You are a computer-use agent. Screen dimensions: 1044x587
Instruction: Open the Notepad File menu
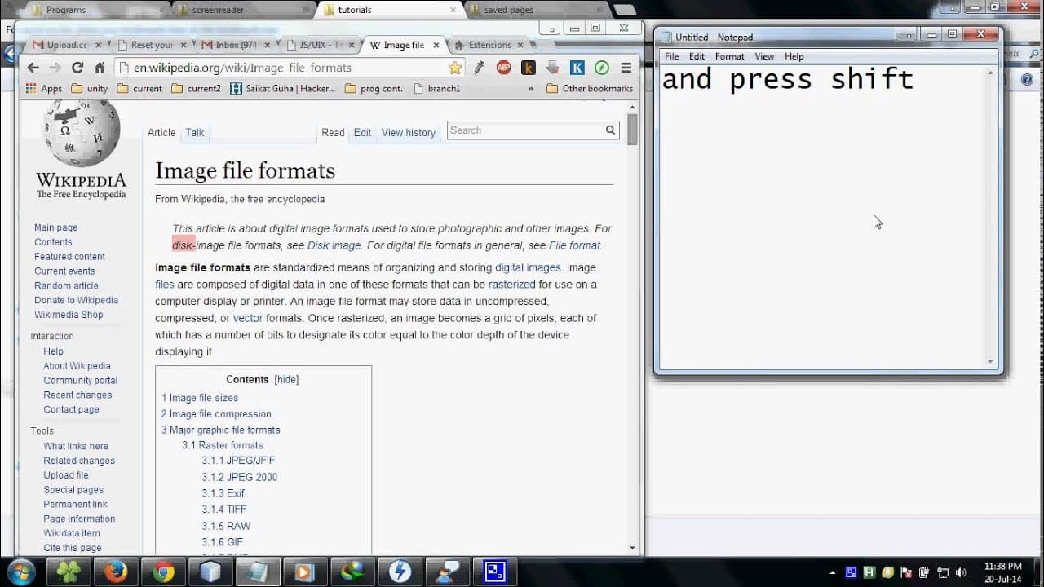coord(671,56)
